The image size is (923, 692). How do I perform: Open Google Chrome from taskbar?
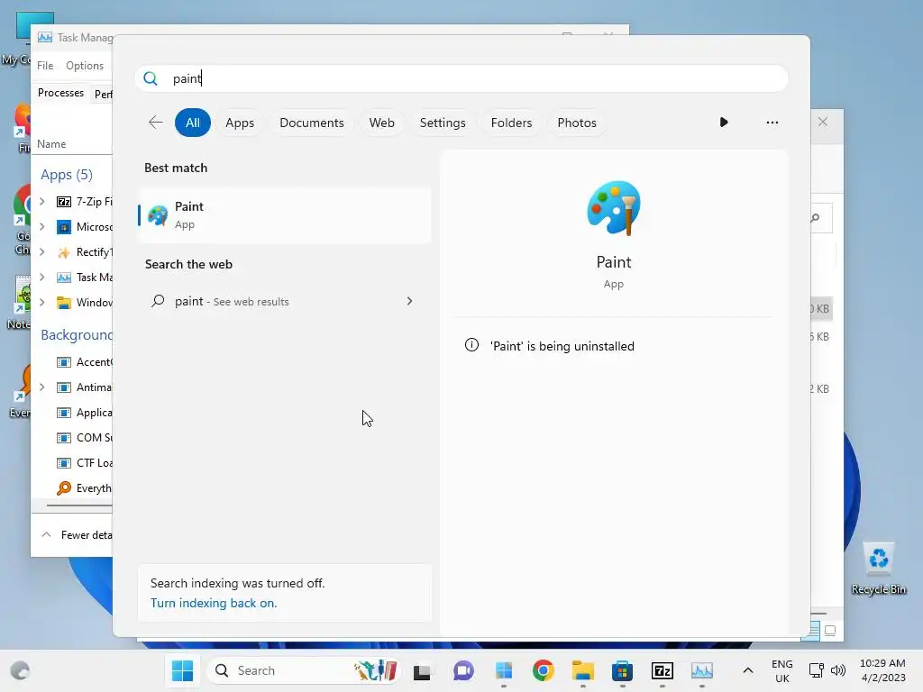[x=543, y=670]
